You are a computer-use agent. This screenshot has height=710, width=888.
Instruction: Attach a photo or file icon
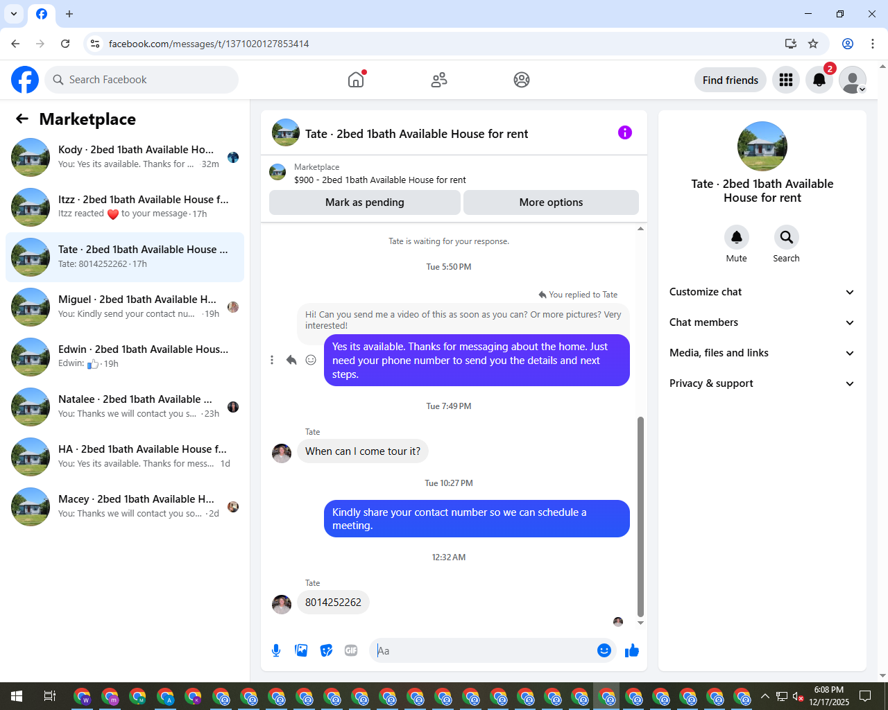coord(301,650)
